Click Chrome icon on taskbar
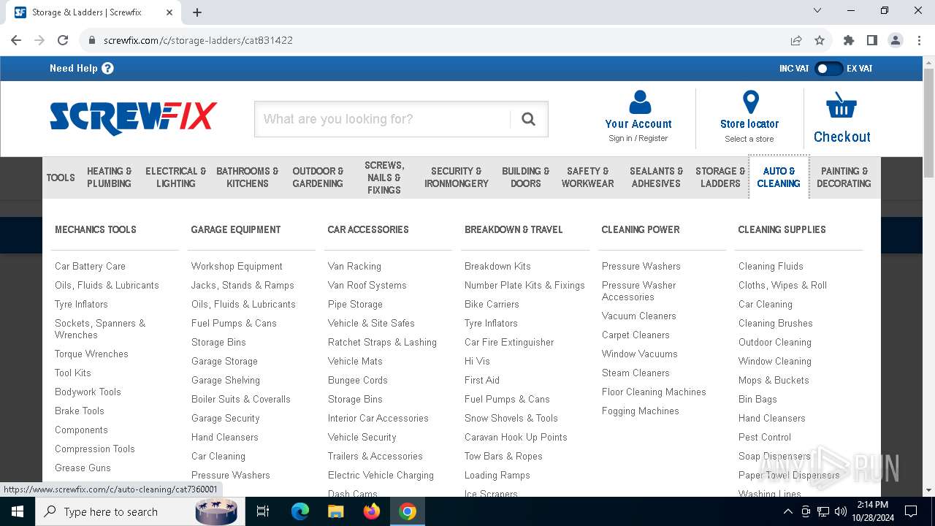The height and width of the screenshot is (526, 935). coord(408,511)
